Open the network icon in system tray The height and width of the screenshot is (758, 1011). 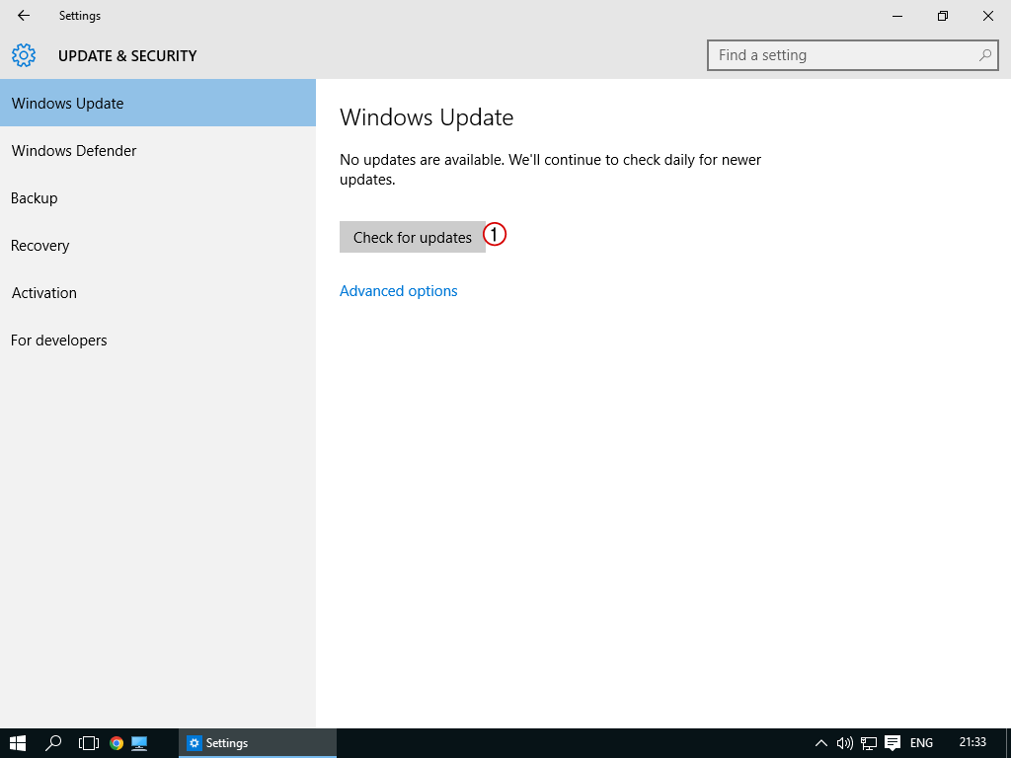click(x=869, y=742)
